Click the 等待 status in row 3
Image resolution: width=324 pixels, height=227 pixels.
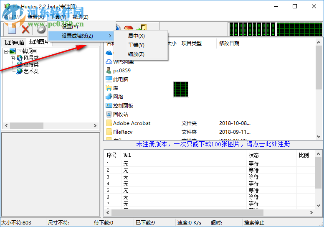point(253,177)
